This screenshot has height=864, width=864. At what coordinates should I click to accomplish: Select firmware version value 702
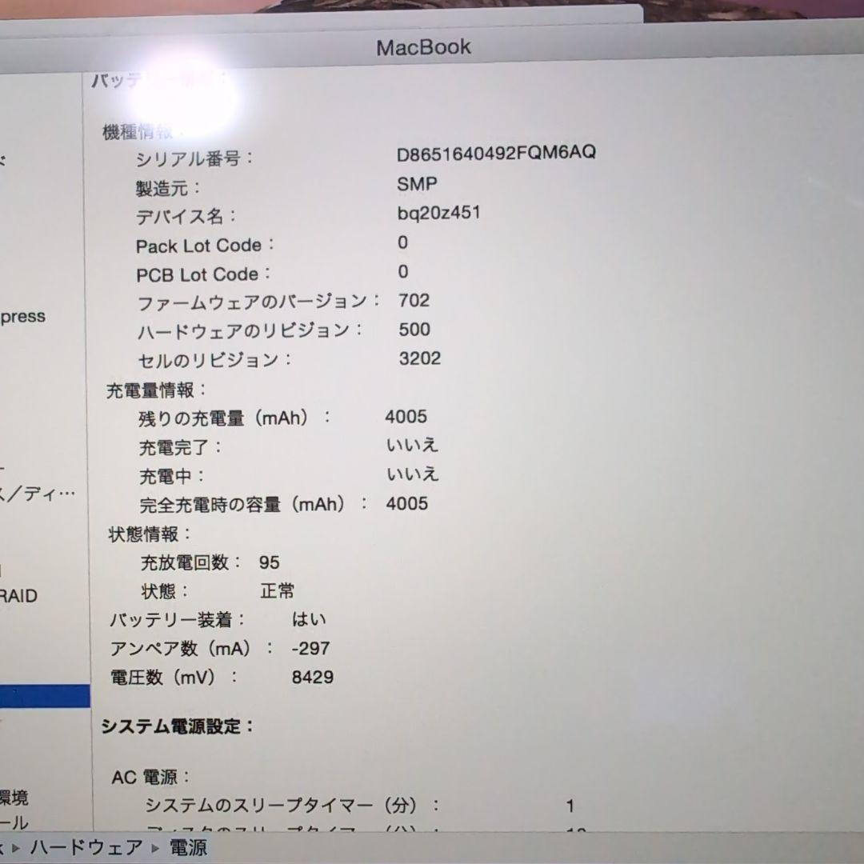414,300
